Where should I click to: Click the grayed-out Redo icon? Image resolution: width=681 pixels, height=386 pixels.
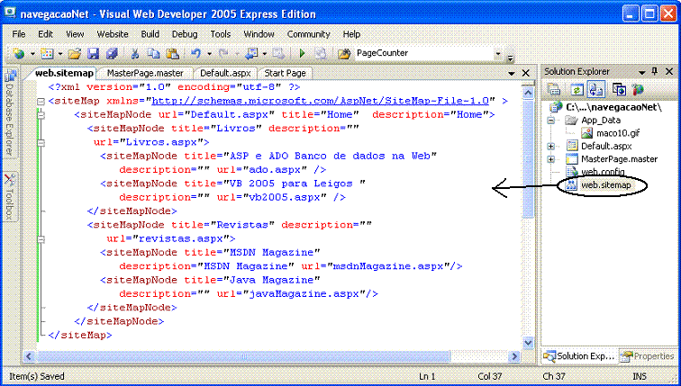(x=223, y=53)
